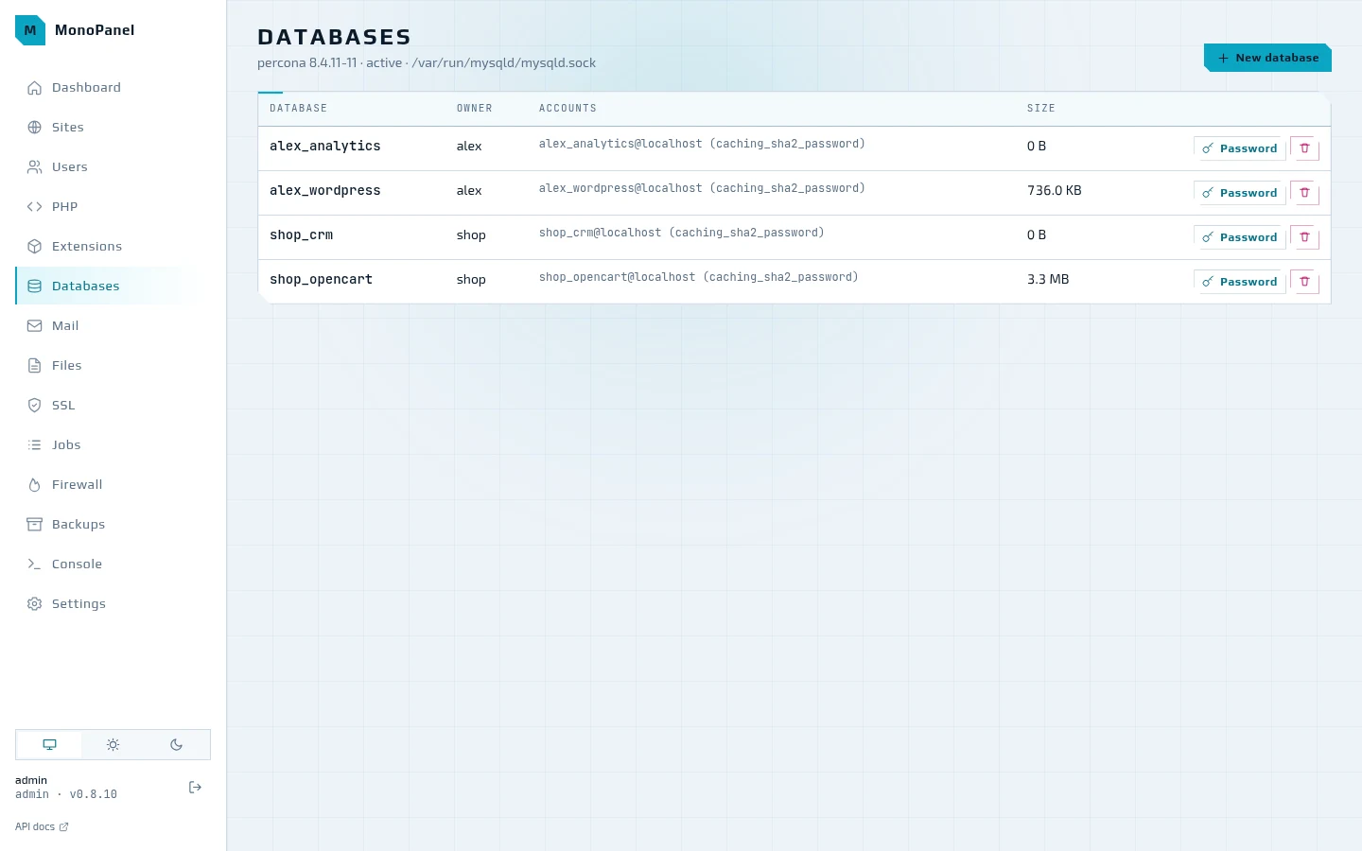Go to Backups menu item
The image size is (1362, 851).
click(x=113, y=525)
